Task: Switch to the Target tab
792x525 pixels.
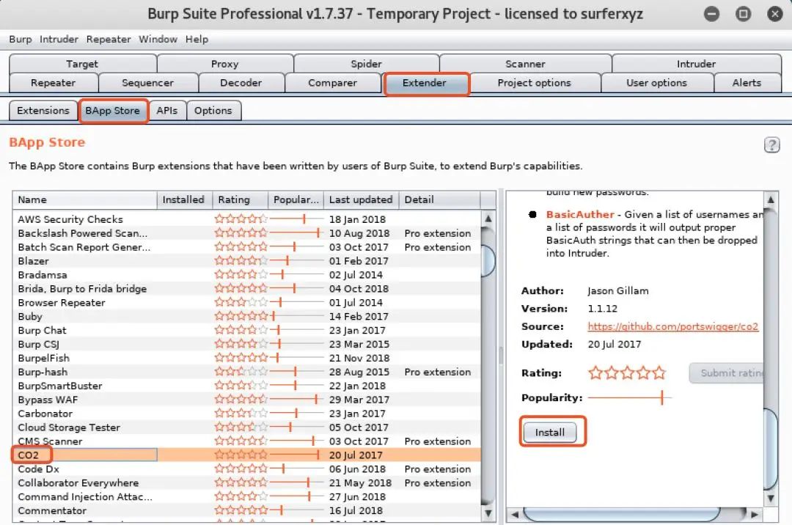Action: [x=82, y=64]
